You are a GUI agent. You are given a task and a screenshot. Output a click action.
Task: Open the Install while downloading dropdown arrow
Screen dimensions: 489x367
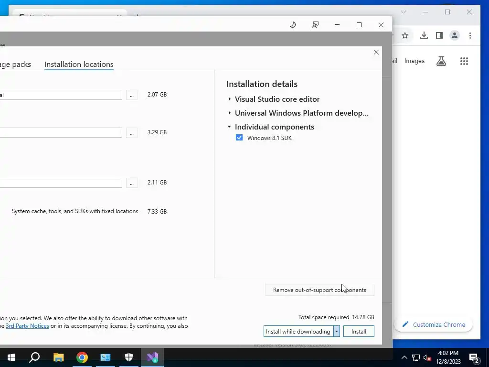337,332
